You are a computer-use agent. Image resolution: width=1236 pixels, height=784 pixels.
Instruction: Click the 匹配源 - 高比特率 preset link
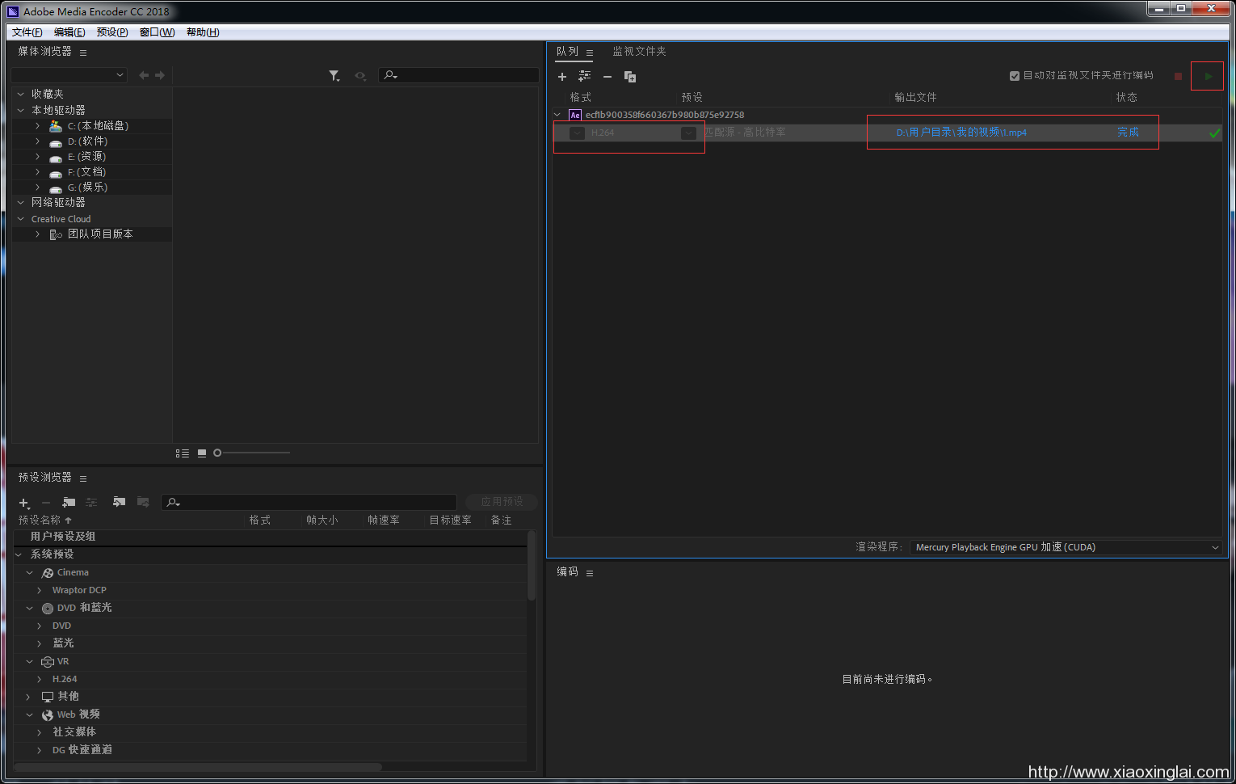coord(745,133)
